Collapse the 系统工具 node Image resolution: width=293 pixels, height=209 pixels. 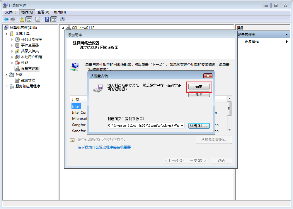(7, 33)
